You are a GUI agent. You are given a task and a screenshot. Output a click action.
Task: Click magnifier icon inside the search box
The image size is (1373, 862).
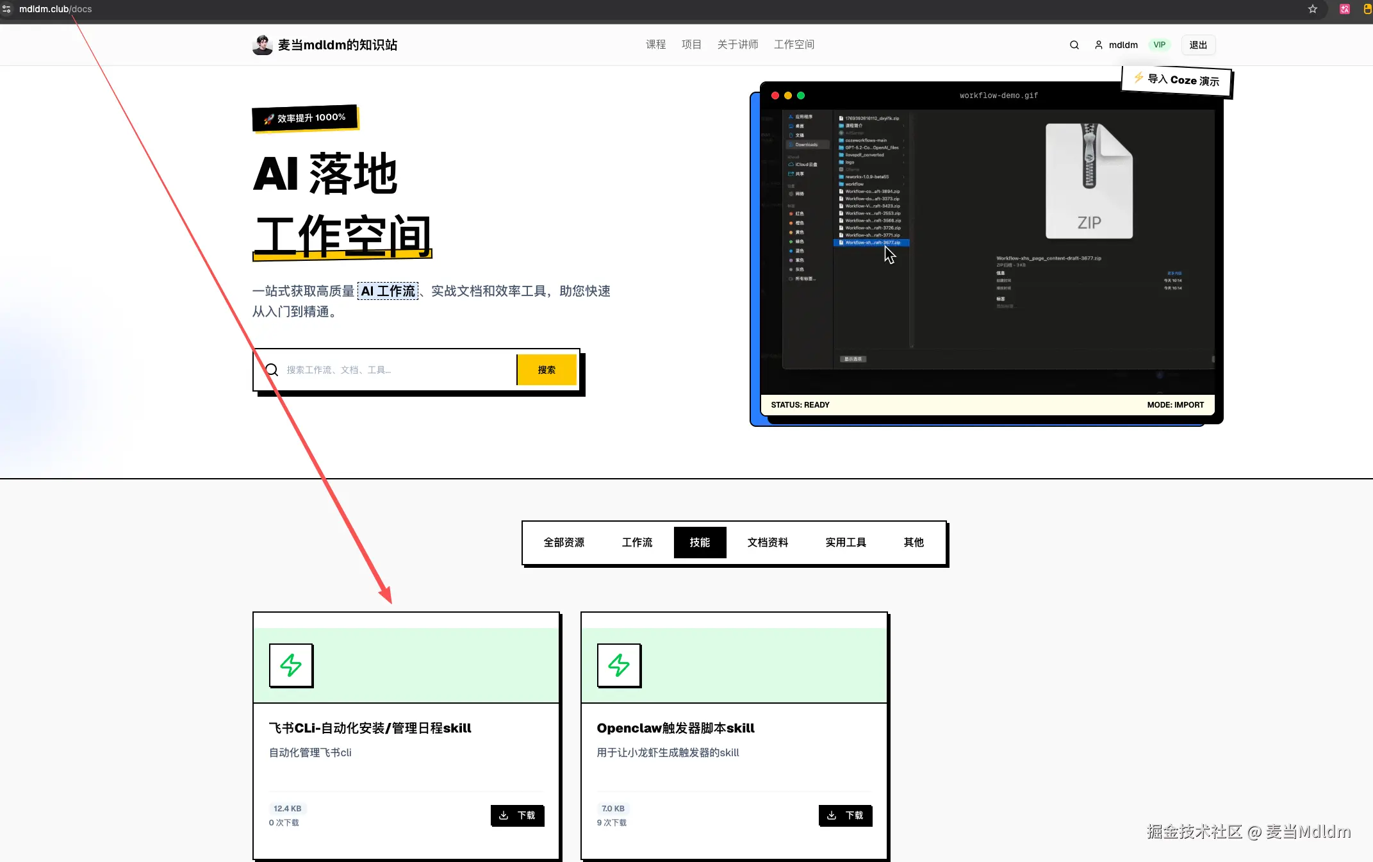point(272,370)
